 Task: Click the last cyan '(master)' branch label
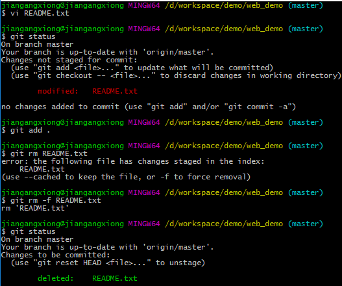[x=306, y=224]
